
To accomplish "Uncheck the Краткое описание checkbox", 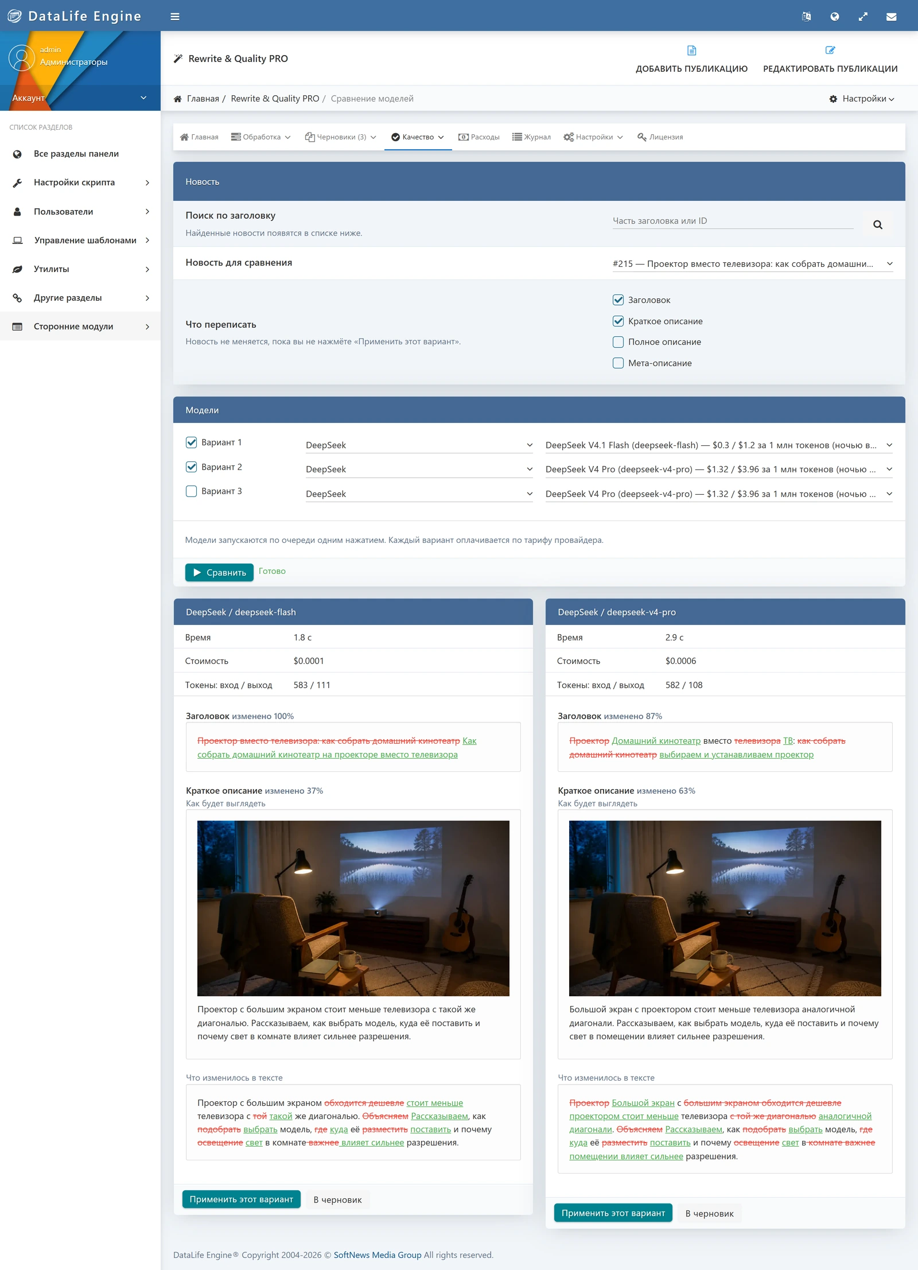I will 618,321.
